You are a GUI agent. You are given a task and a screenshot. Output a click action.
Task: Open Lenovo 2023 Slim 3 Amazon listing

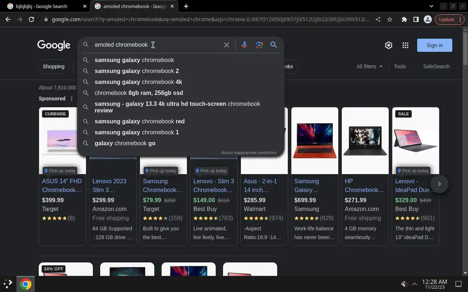[x=109, y=185]
